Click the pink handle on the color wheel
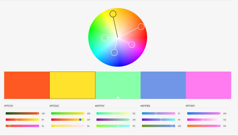Image resolution: width=238 pixels, height=136 pixels. click(x=132, y=45)
